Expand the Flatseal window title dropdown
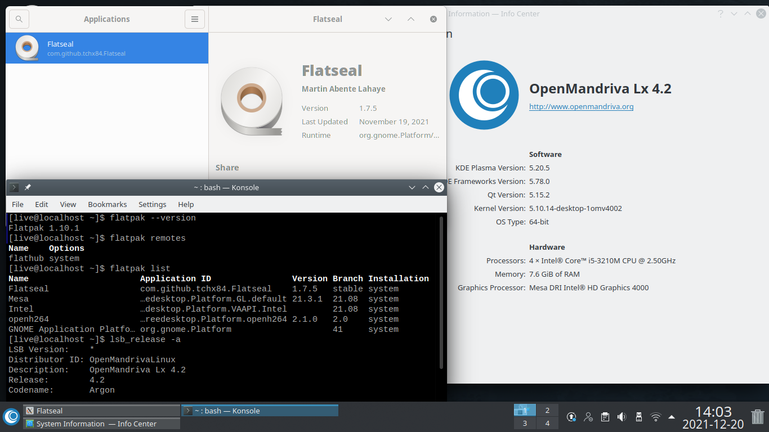This screenshot has width=769, height=432. (x=388, y=19)
